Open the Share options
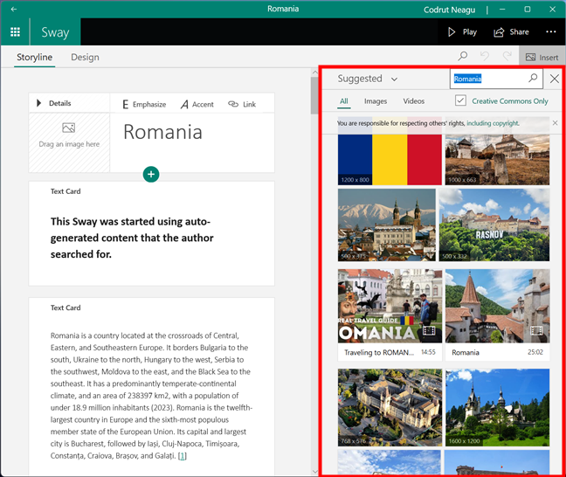The width and height of the screenshot is (566, 477). pyautogui.click(x=511, y=32)
